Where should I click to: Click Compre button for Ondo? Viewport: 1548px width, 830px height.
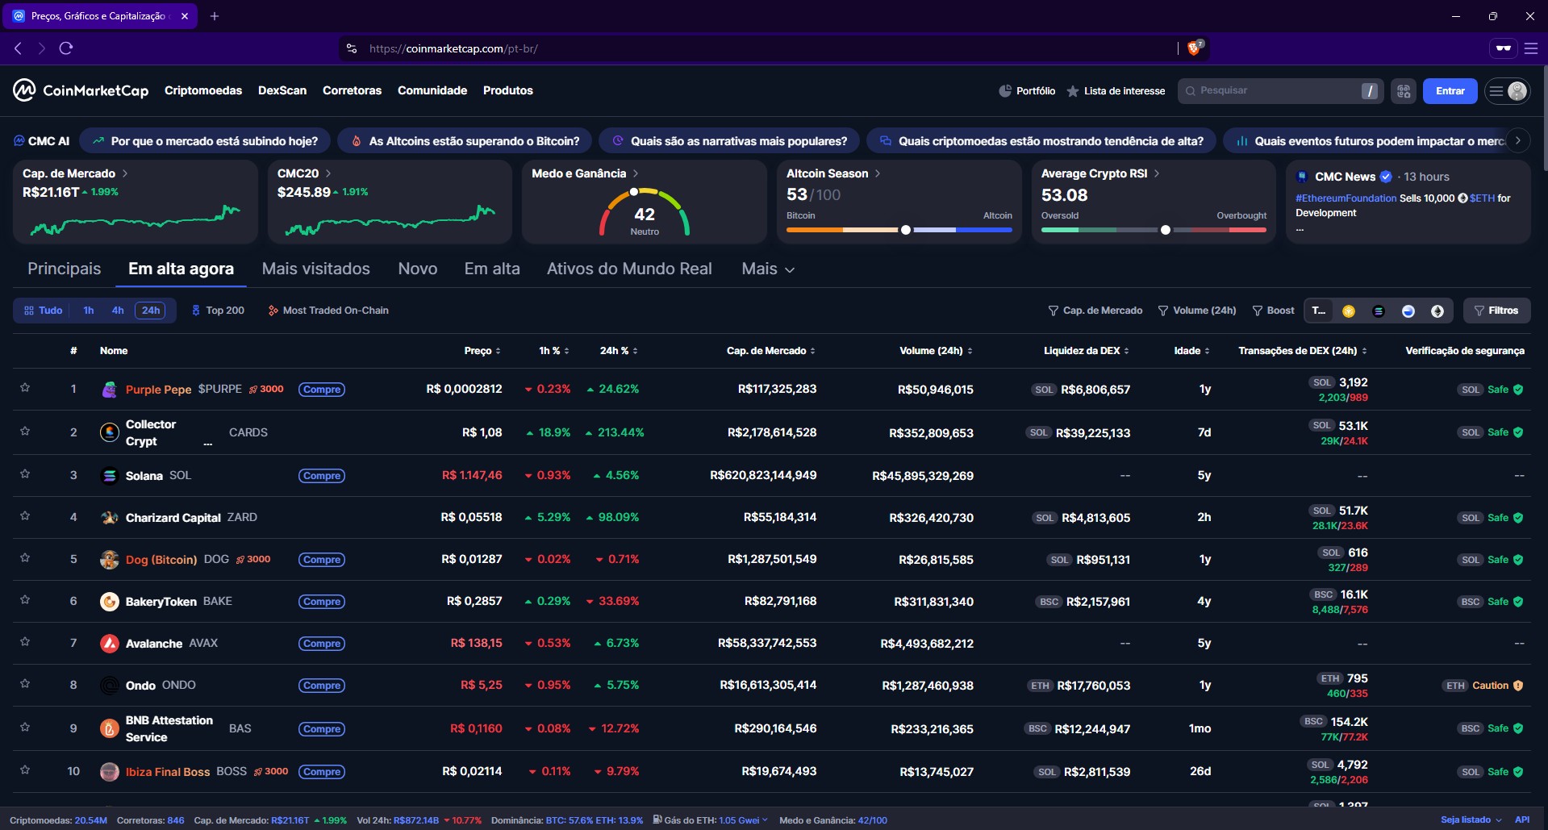pos(322,686)
